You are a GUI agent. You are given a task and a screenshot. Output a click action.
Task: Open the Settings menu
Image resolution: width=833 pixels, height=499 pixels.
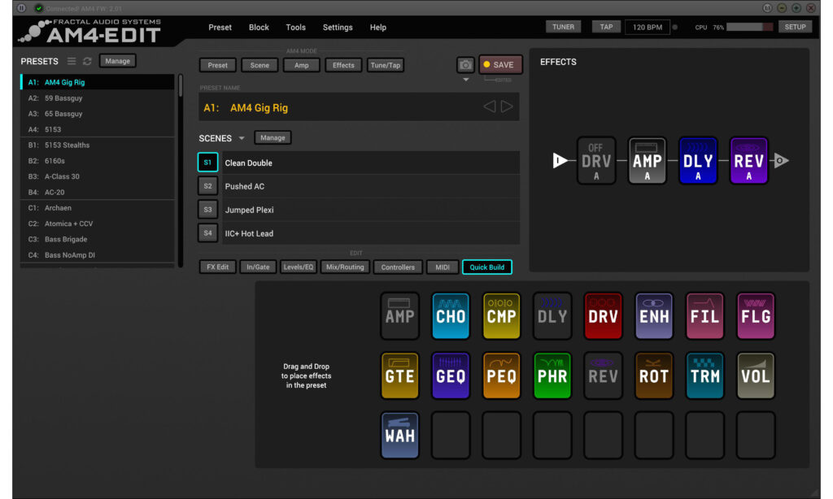click(x=338, y=27)
